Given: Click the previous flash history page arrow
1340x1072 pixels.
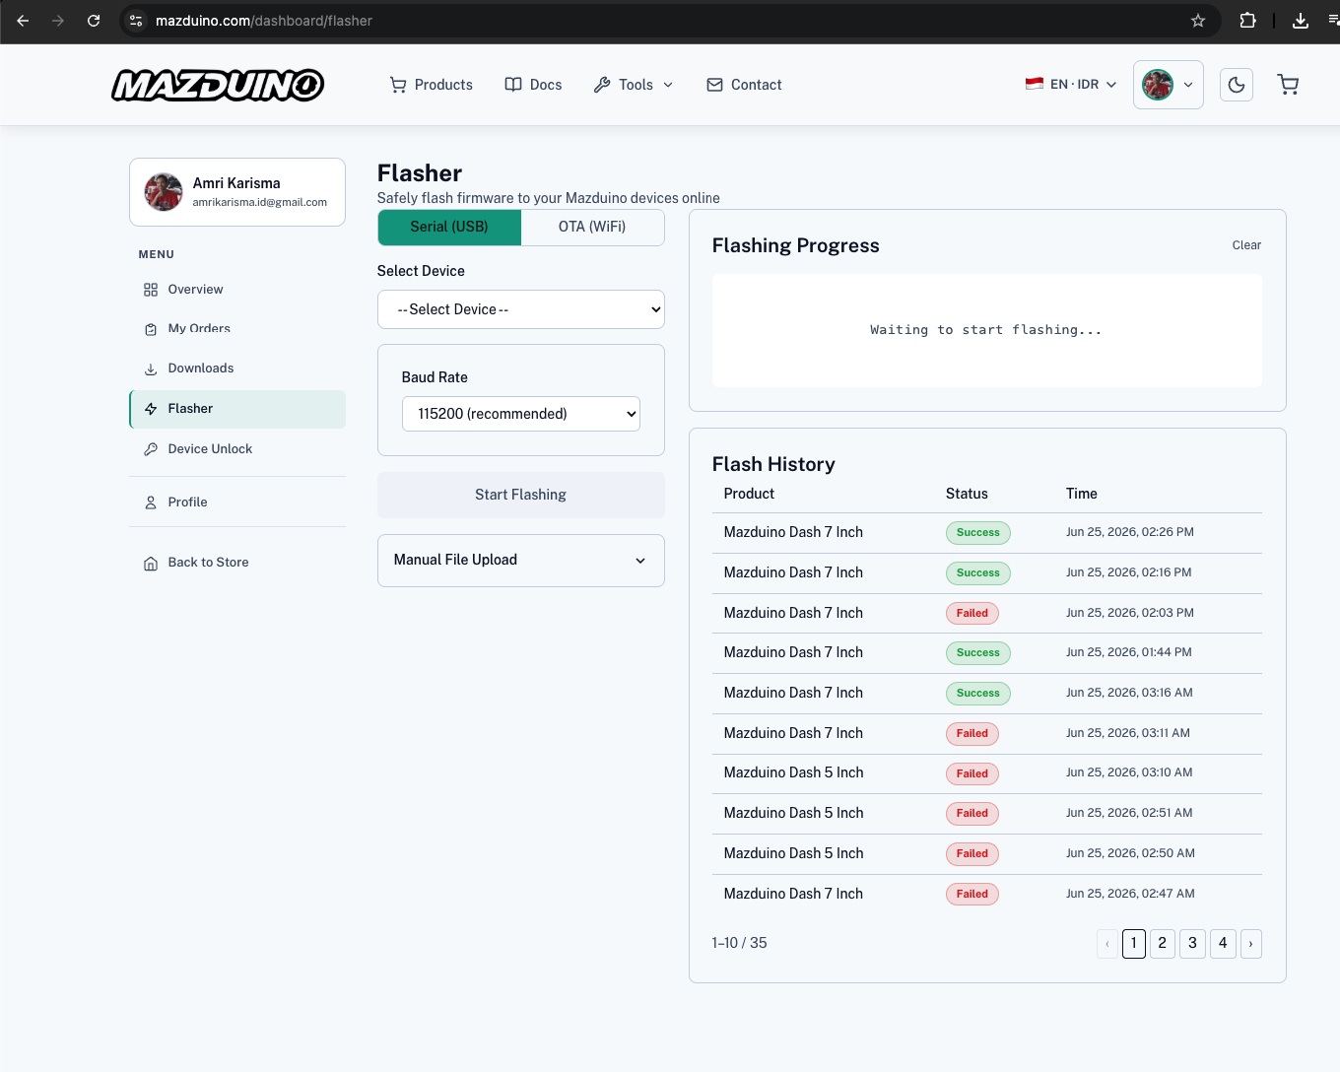Looking at the screenshot, I should tap(1107, 944).
